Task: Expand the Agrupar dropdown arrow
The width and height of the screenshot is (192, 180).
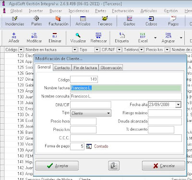Action: (x=181, y=38)
